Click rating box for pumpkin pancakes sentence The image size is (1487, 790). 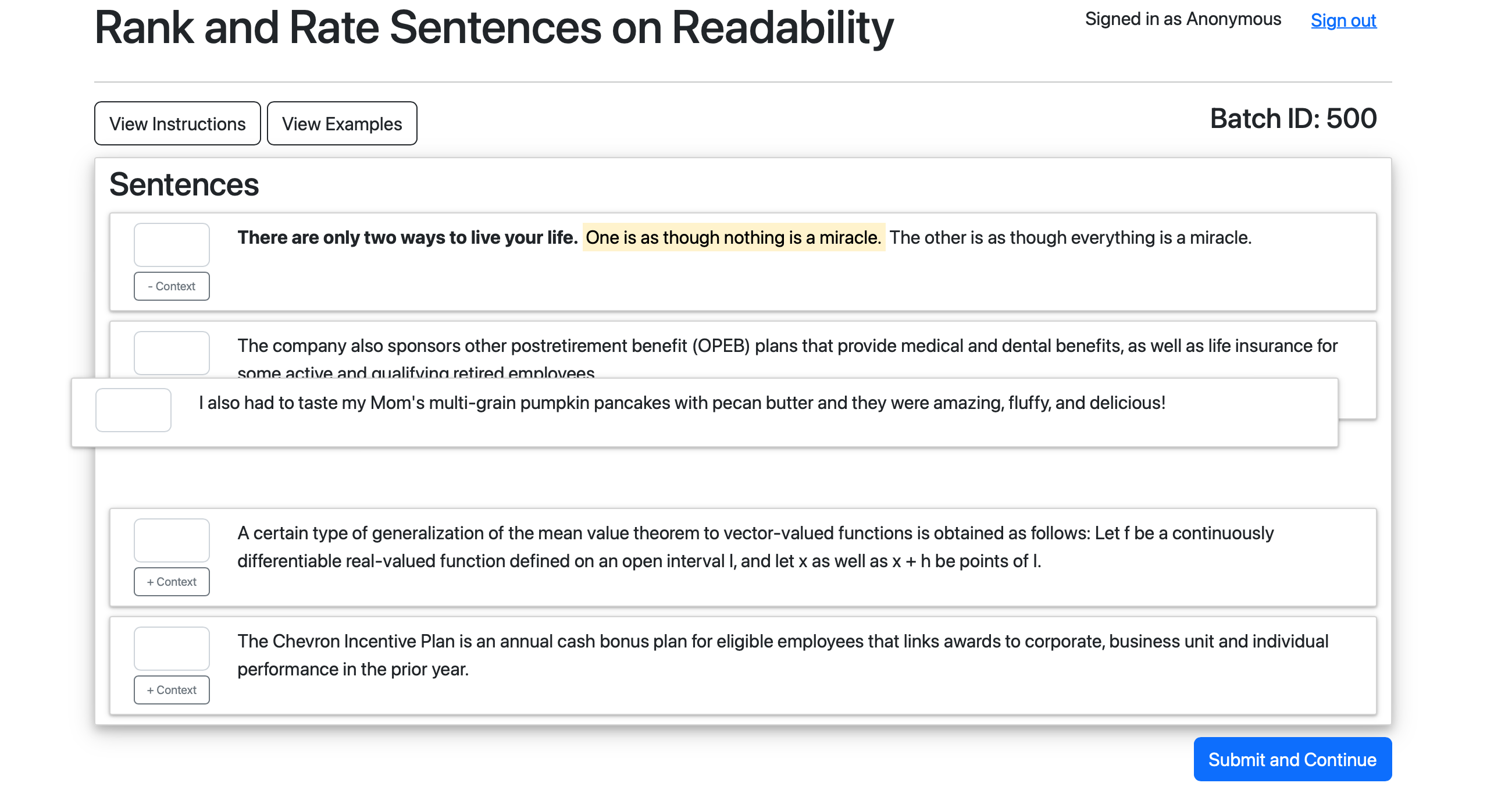pyautogui.click(x=133, y=410)
